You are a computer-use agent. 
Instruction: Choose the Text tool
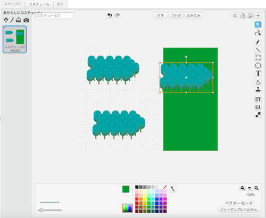point(258,73)
